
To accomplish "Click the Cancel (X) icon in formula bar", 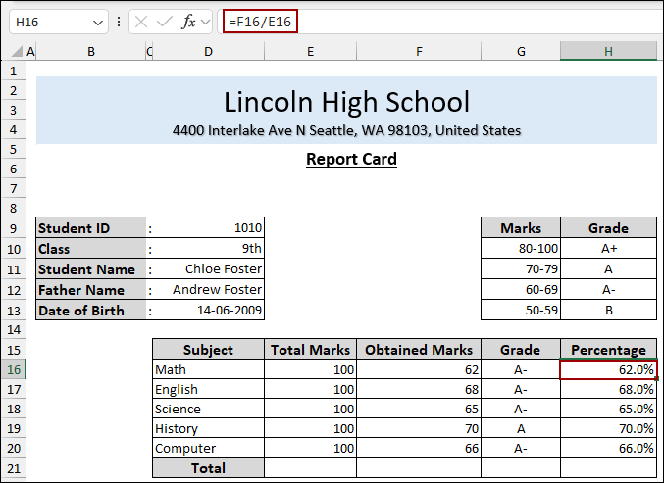I will coord(143,22).
